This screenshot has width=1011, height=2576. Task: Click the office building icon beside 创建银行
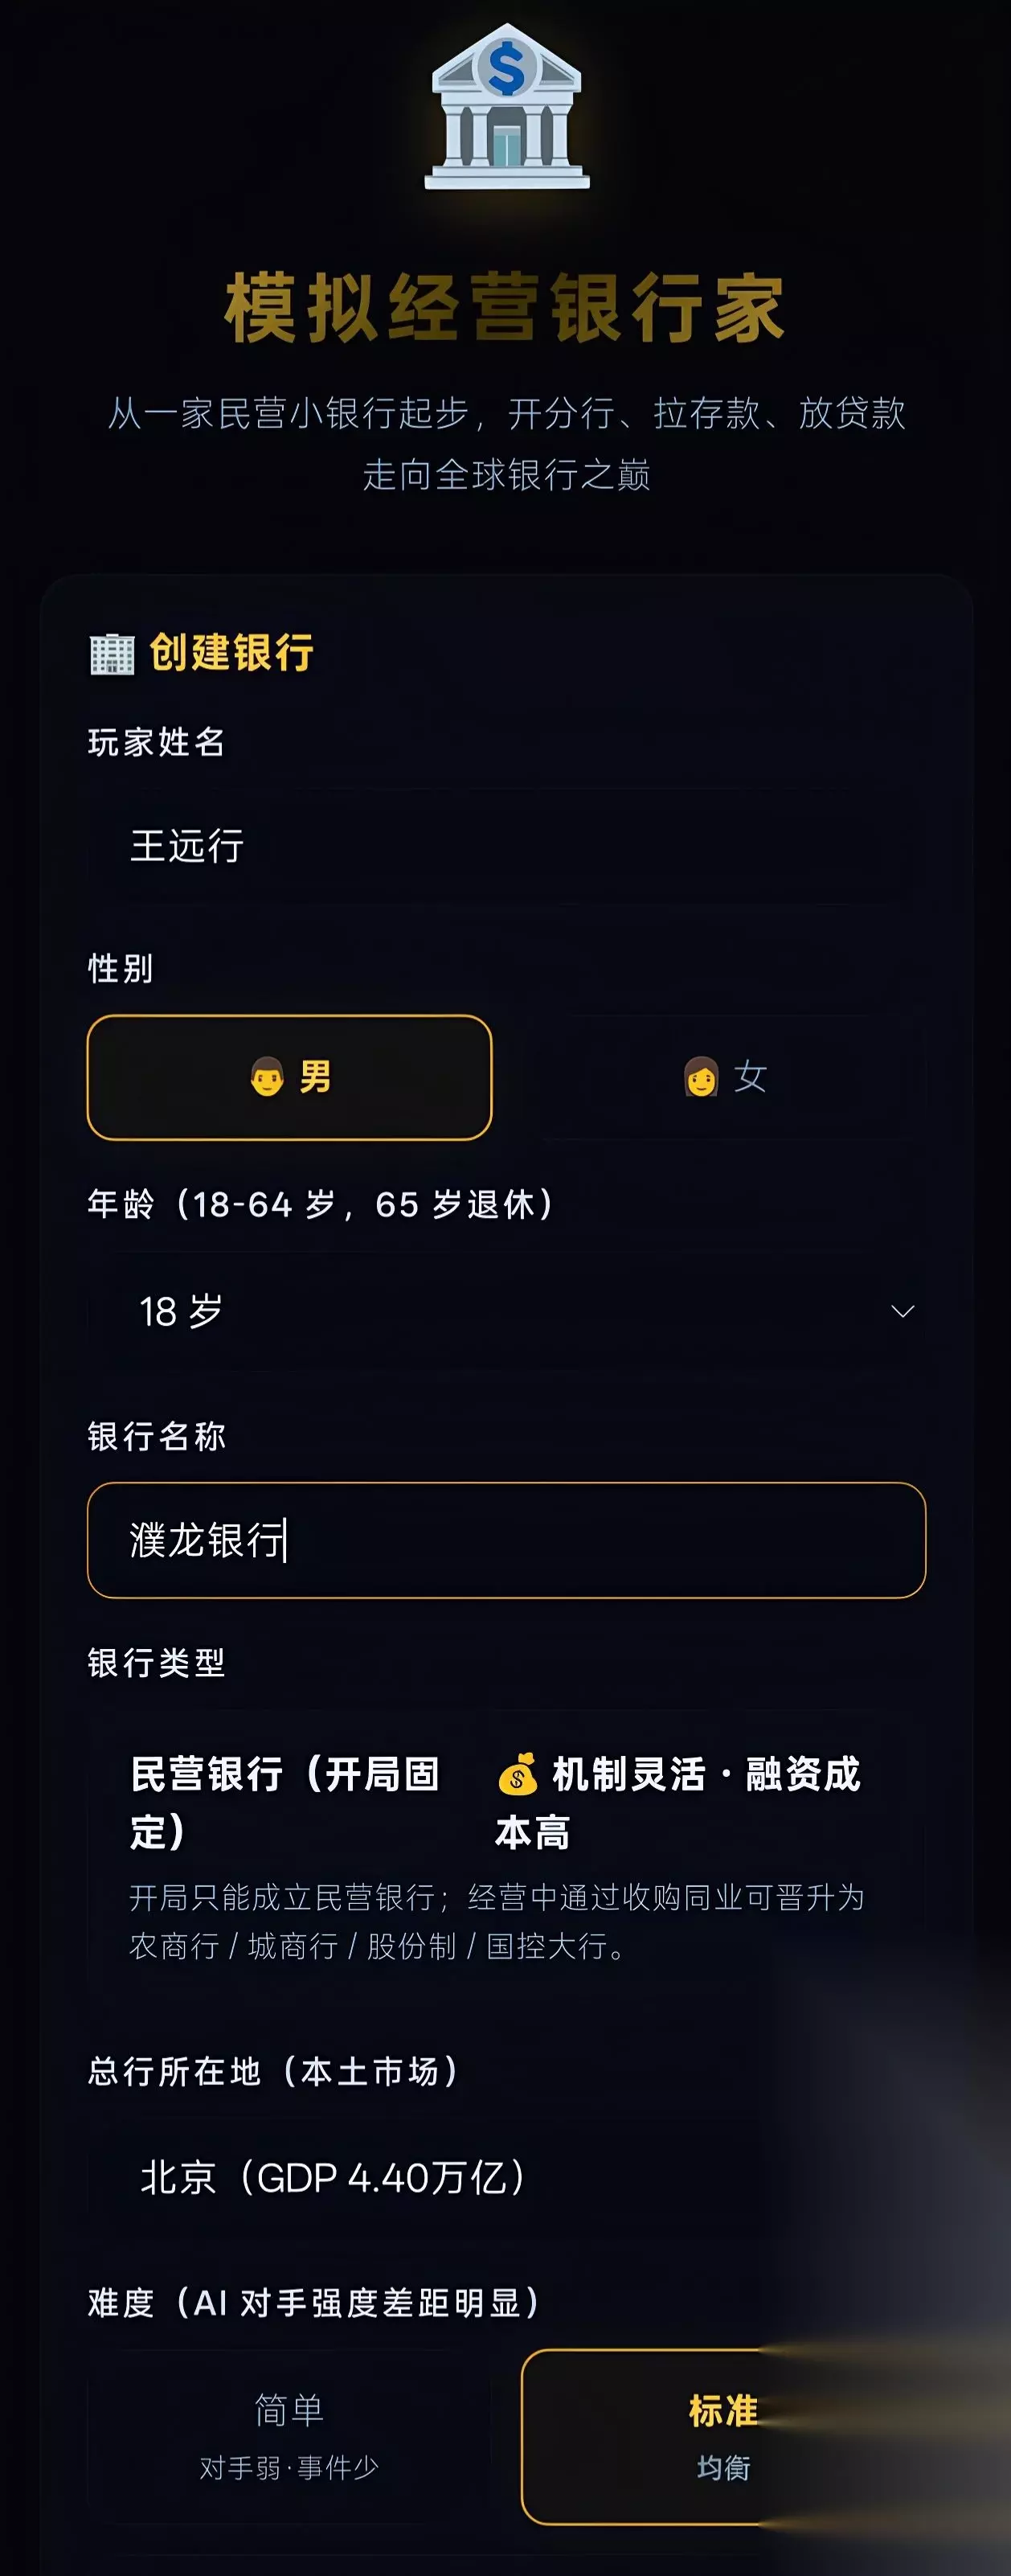point(112,654)
